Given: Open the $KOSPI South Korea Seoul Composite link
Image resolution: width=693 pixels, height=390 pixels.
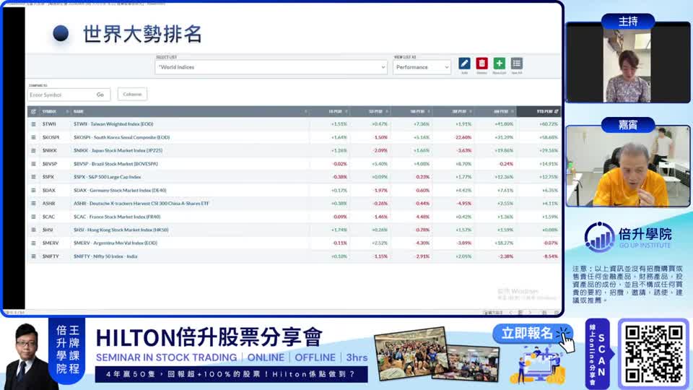Looking at the screenshot, I should coord(121,137).
